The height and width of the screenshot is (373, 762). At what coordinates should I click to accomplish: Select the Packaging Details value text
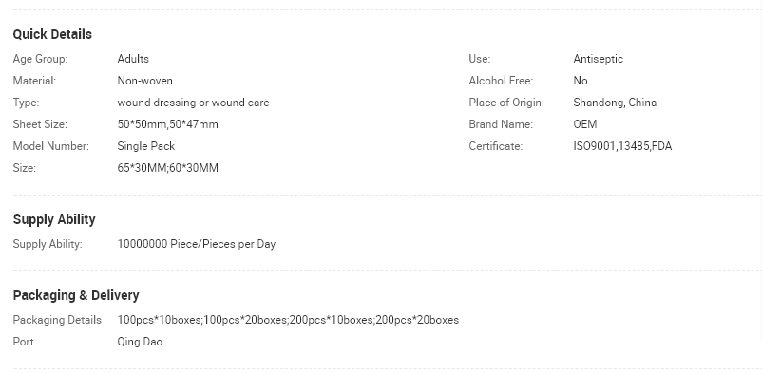point(288,320)
